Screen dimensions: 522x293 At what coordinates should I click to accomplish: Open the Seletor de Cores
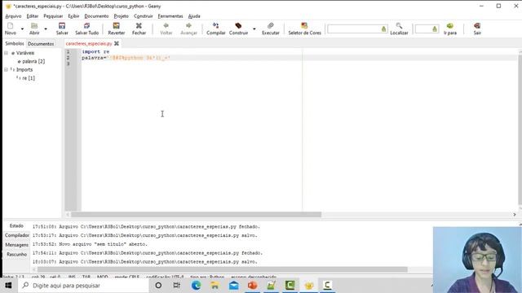tap(304, 29)
